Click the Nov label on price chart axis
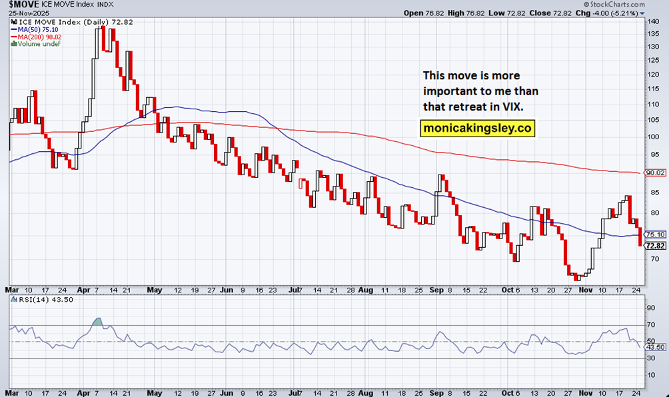 coord(585,290)
